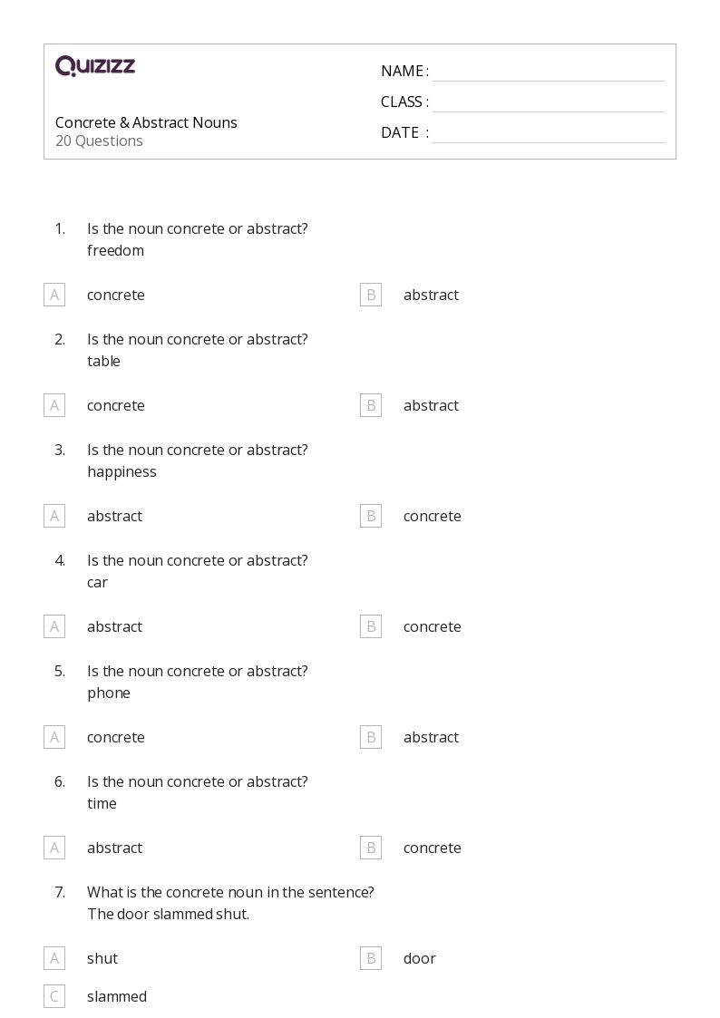Select A abstract for happiness
Viewport: 720px width, 1018px height.
[54, 516]
